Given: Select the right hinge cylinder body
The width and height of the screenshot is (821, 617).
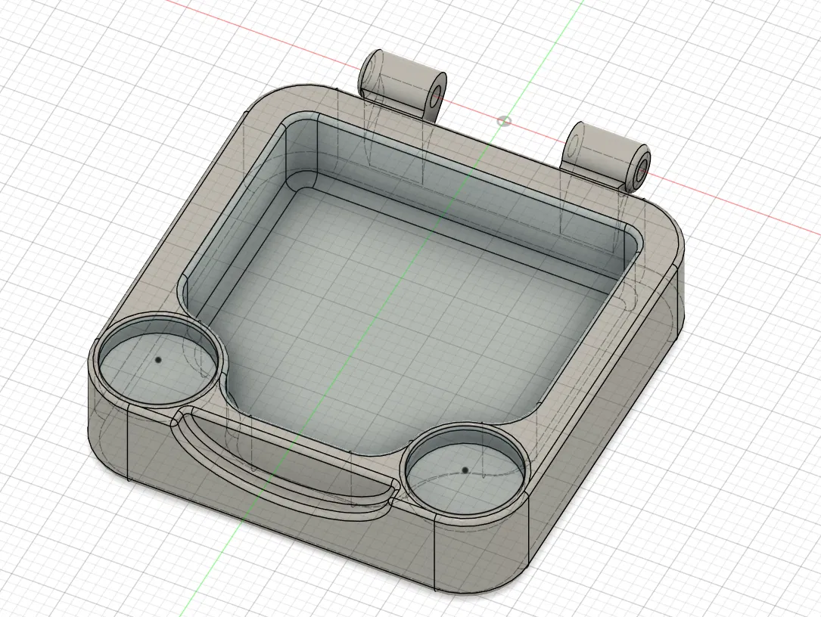Looking at the screenshot, I should (x=608, y=157).
